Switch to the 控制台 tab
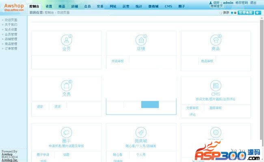The width and height of the screenshot is (264, 162). (x=34, y=6)
